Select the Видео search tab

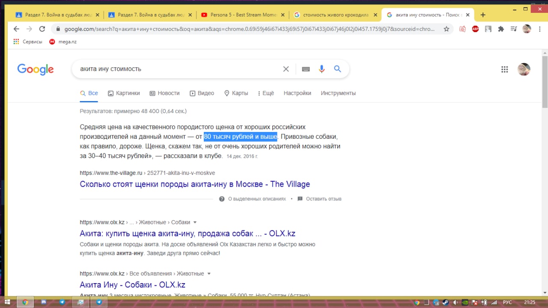tap(202, 93)
